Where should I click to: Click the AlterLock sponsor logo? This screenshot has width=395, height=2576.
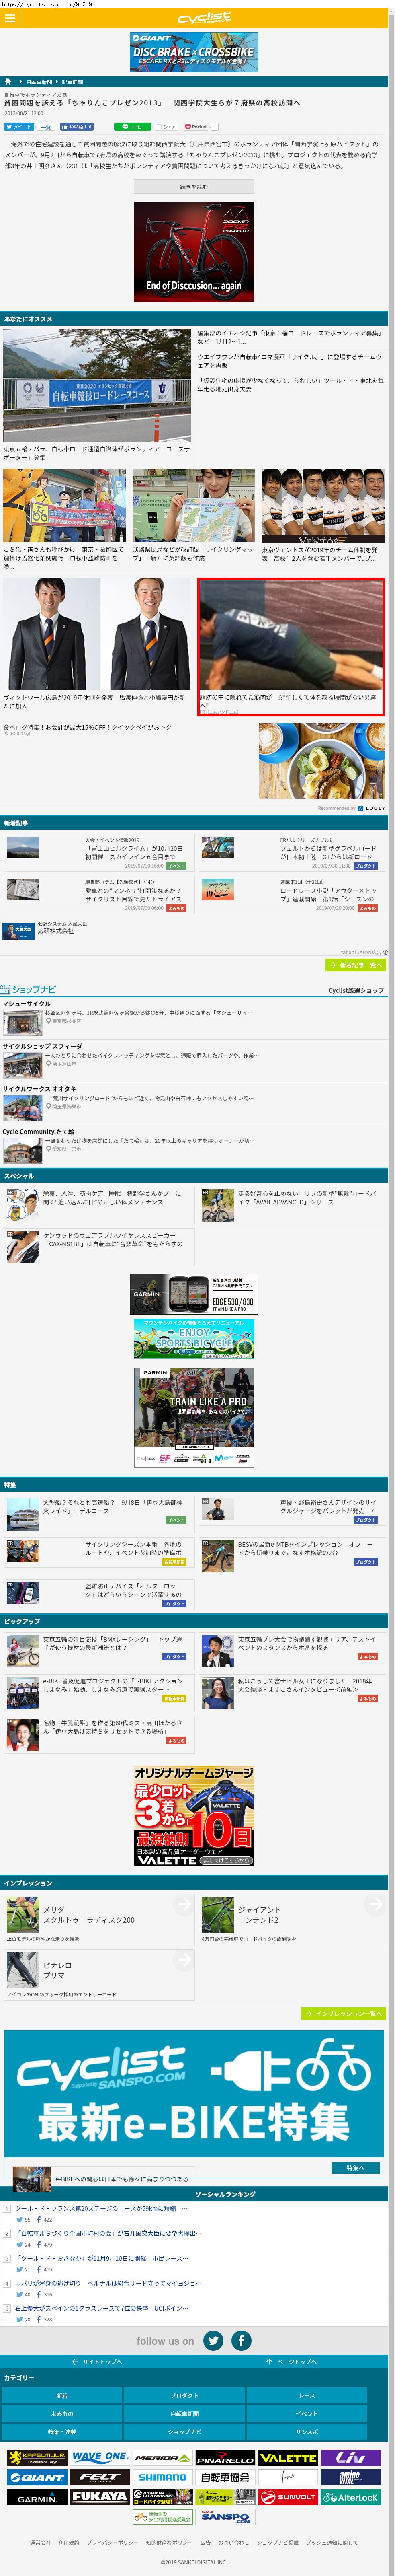coord(350,2497)
